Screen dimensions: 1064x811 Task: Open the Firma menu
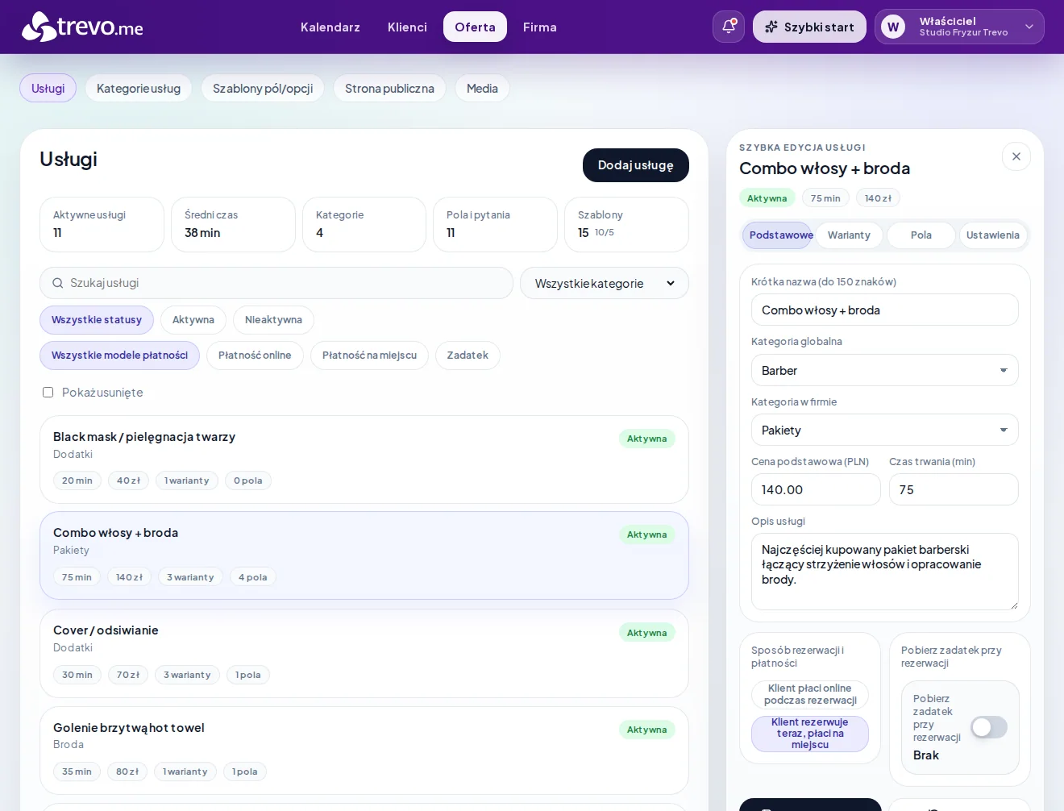click(540, 27)
